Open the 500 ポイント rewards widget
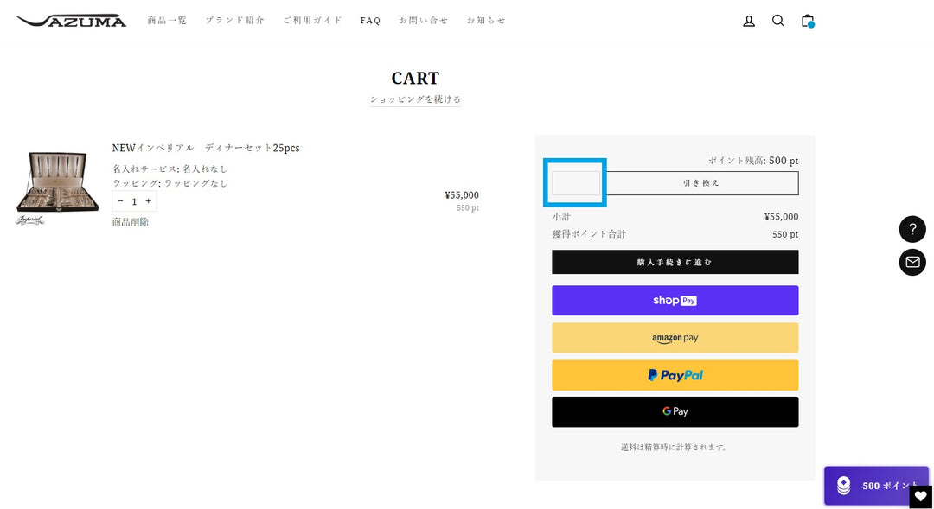The image size is (934, 509). [x=873, y=486]
